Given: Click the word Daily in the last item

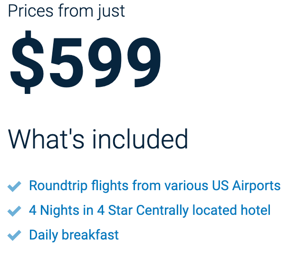Looking at the screenshot, I should coord(44,235).
